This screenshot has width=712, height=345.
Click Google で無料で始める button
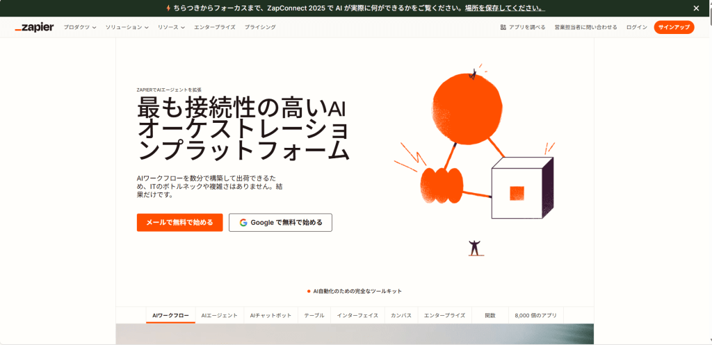click(x=280, y=223)
